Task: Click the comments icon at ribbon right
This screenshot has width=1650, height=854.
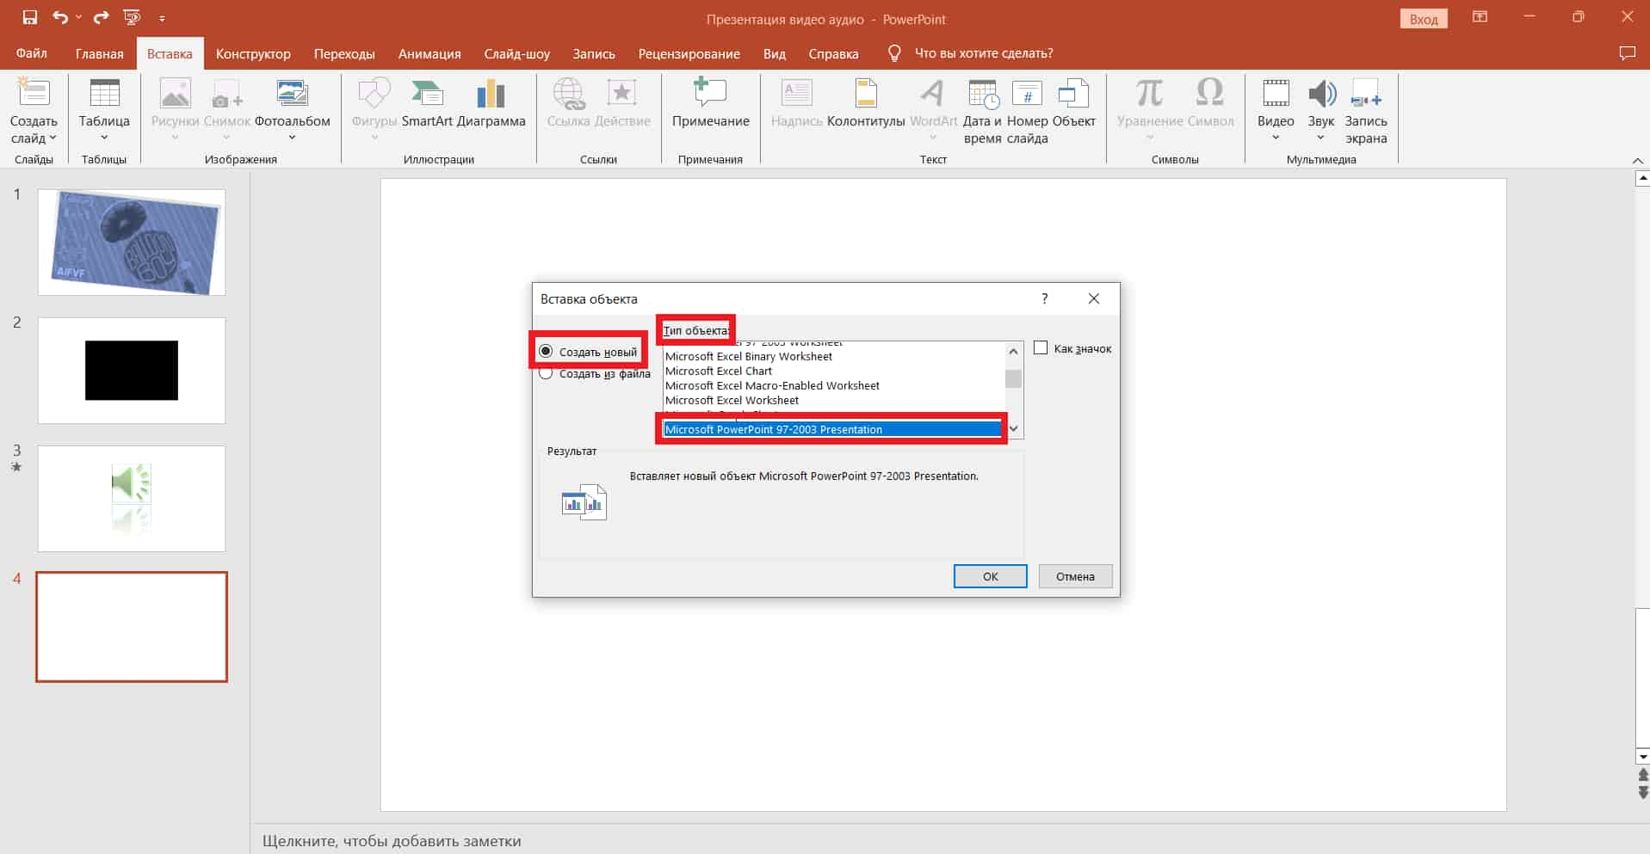Action: (1627, 53)
